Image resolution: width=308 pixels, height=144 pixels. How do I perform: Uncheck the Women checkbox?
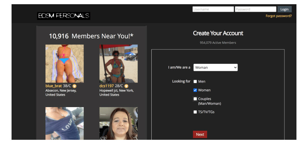[x=195, y=90]
